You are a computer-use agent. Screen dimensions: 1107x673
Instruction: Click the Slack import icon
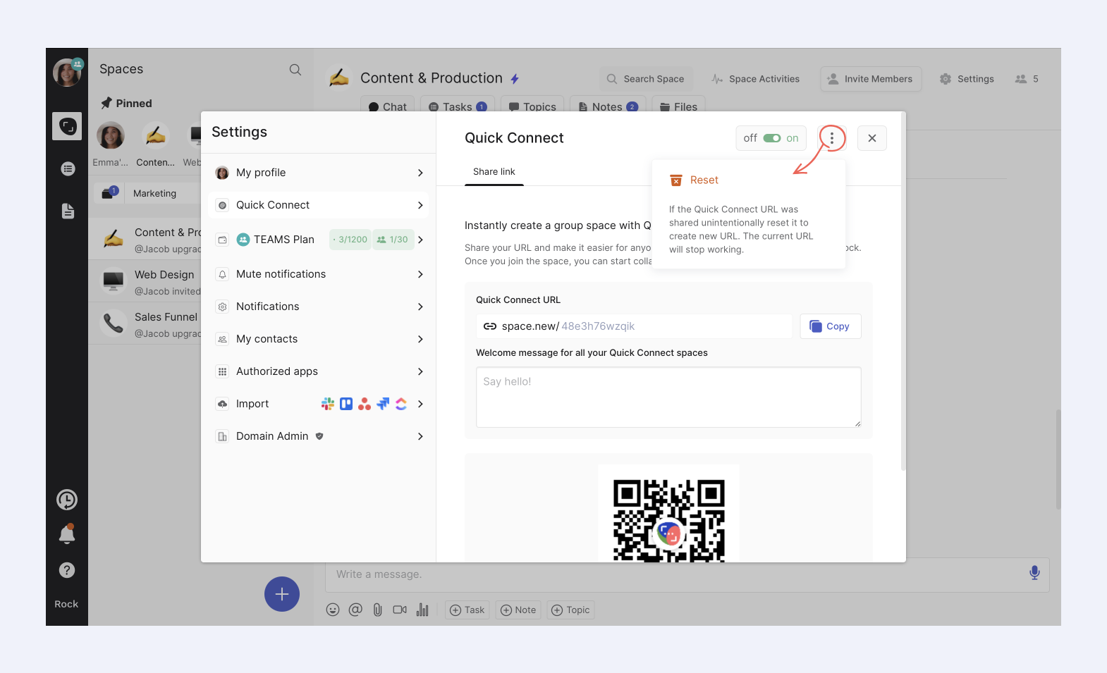click(328, 404)
